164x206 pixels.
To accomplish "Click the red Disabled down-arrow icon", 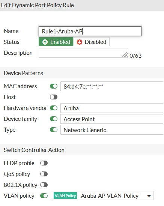I will coord(80,42).
